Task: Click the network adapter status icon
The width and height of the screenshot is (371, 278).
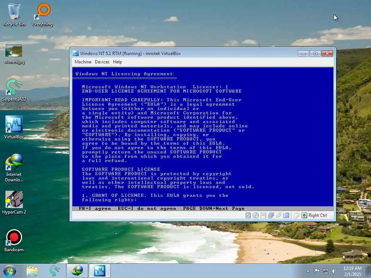Action: click(x=271, y=215)
